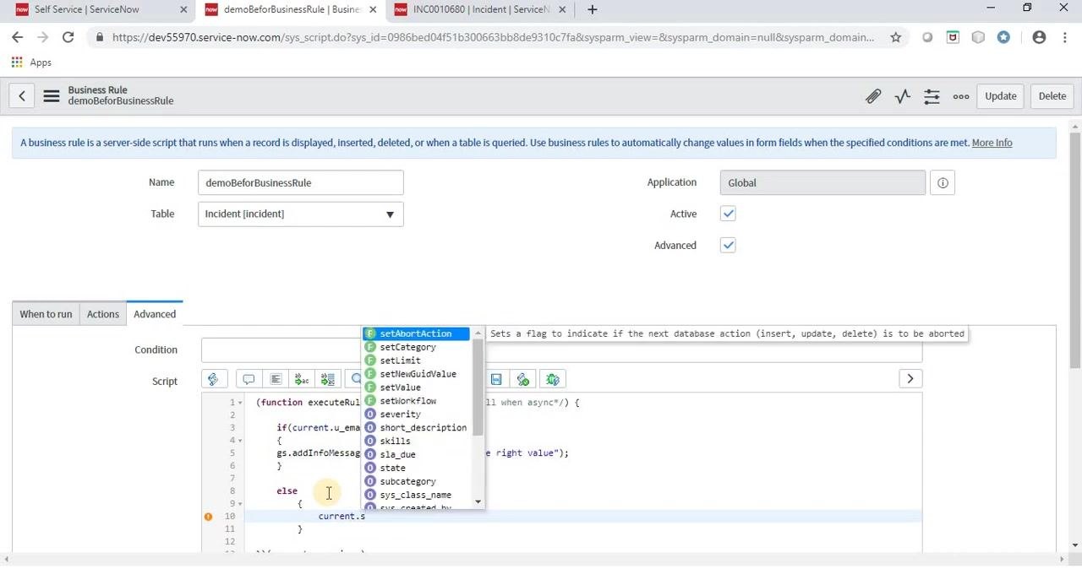Open Chrome three-dot menu
Viewport: 1082px width, 569px height.
(1064, 37)
